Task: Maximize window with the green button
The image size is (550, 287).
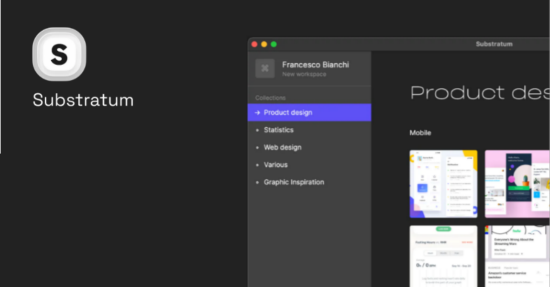Action: pyautogui.click(x=274, y=44)
